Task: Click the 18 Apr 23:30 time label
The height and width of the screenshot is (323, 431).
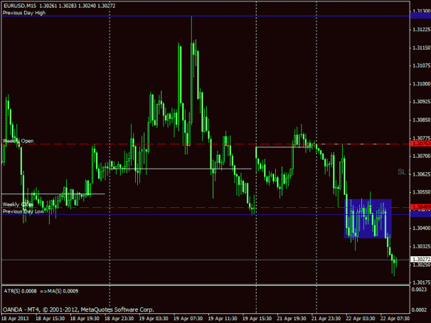Action: coord(119,319)
